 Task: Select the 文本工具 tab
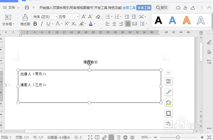pos(144,8)
